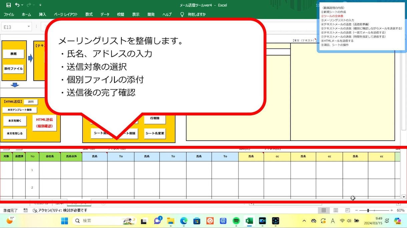Click the Redo arrow icon

(29, 5)
